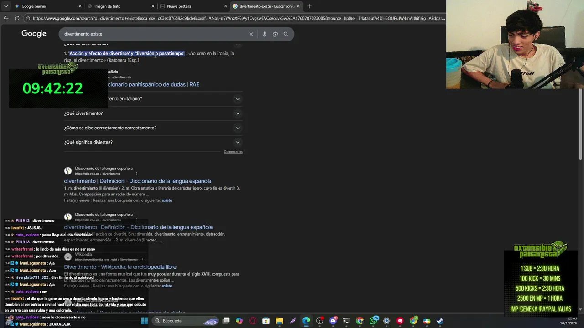The height and width of the screenshot is (328, 584).
Task: Open 'divertimento | Definición' first RAE result
Action: [x=137, y=181]
